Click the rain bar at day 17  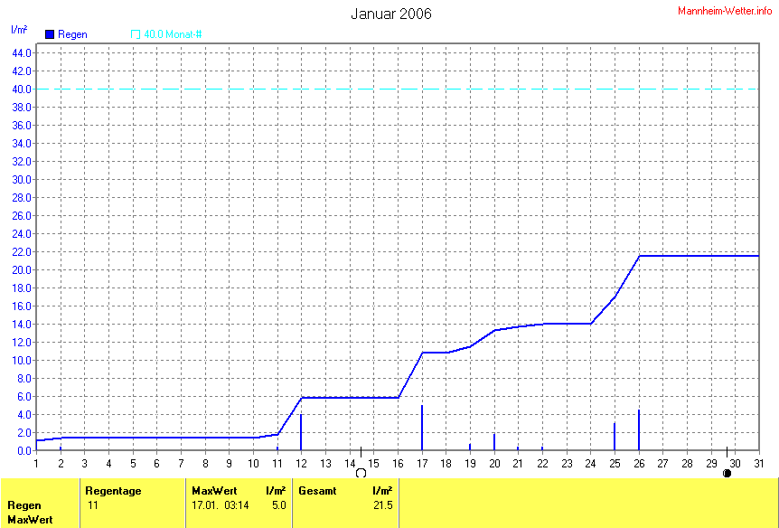(x=422, y=429)
